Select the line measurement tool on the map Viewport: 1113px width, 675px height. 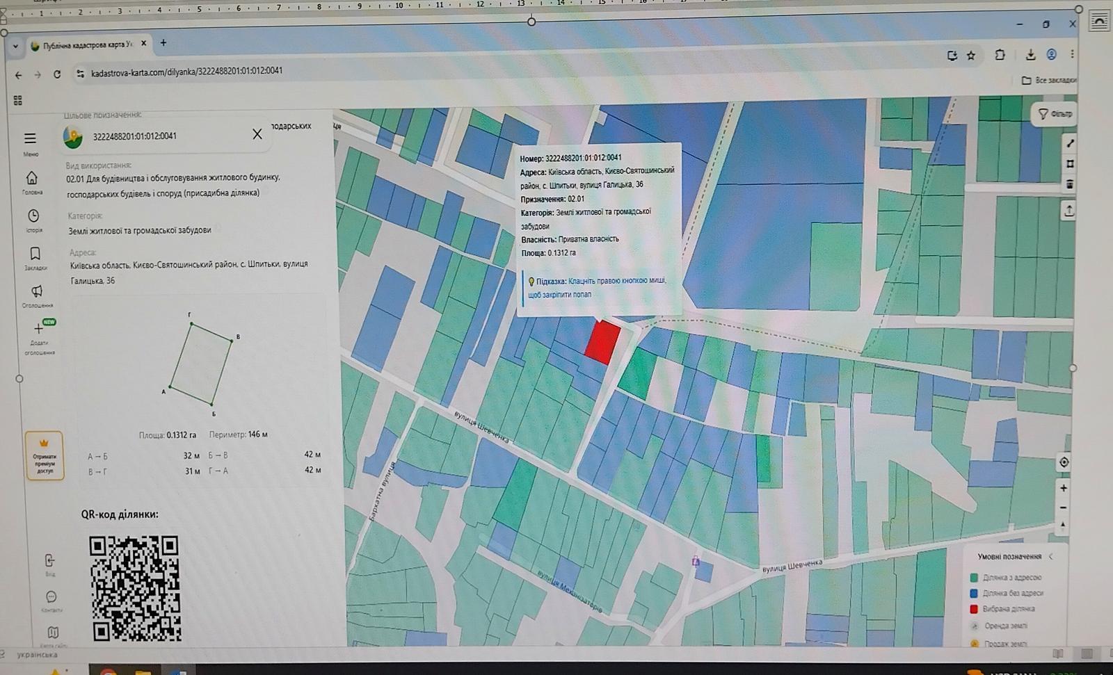pos(1070,143)
